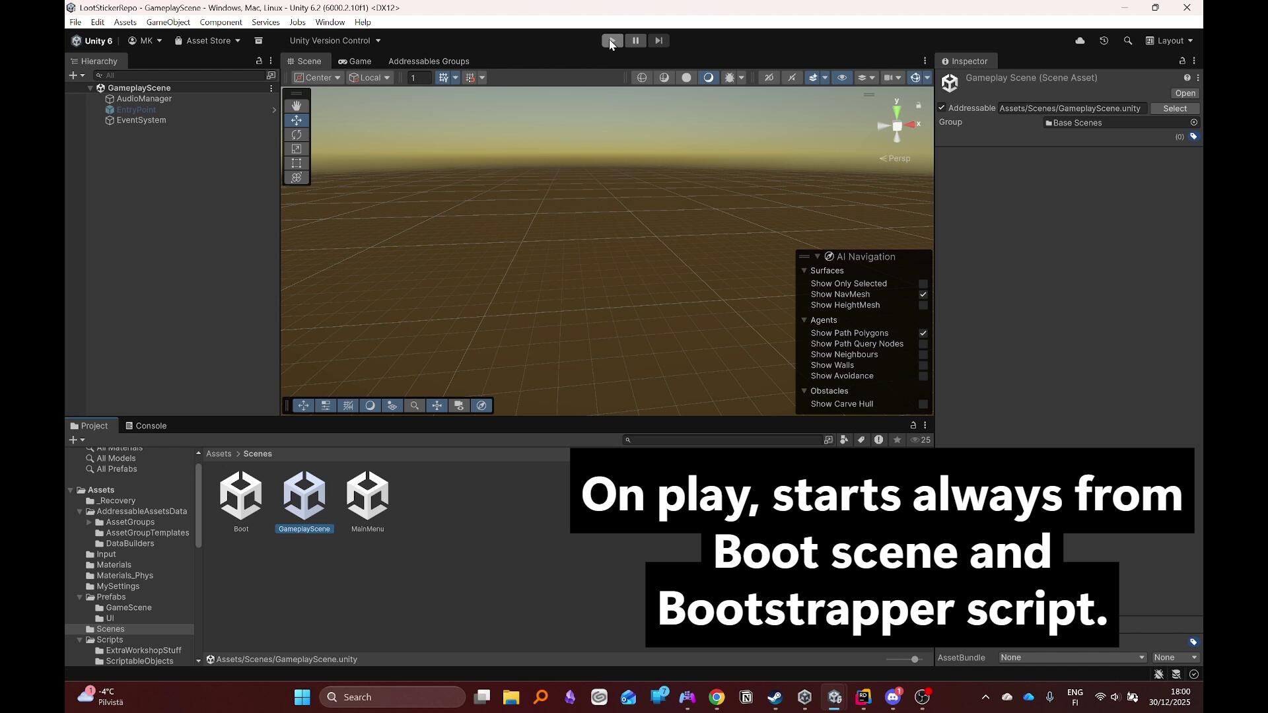
Task: Adjust the Project icon size slider
Action: click(914, 660)
